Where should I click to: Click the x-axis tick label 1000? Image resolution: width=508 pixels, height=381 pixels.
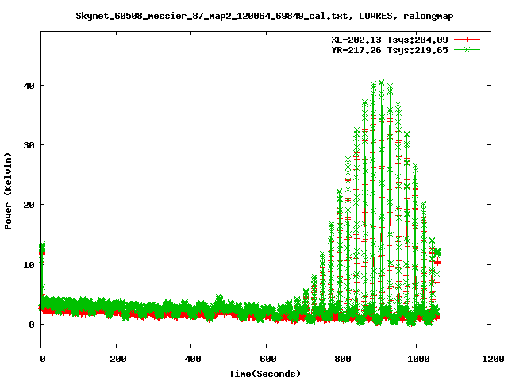(x=418, y=359)
